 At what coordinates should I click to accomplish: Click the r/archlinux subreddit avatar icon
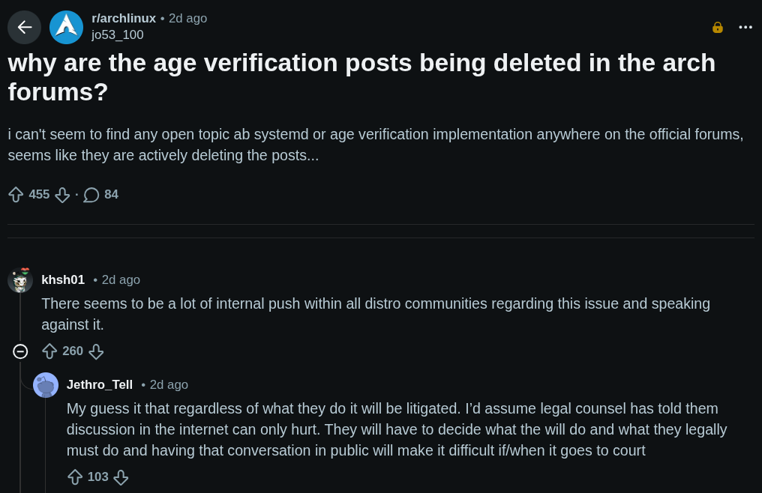[x=66, y=27]
